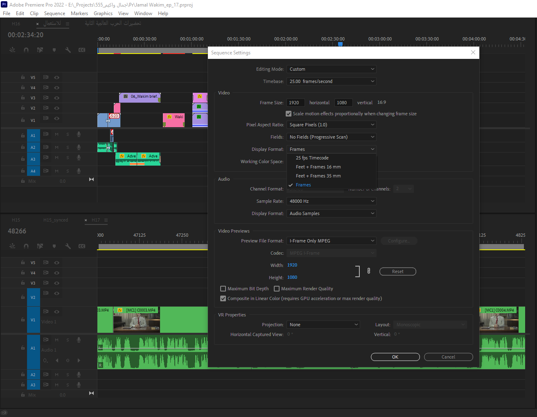537x417 pixels.
Task: Click Reset in the Video Previews section
Action: [x=397, y=271]
